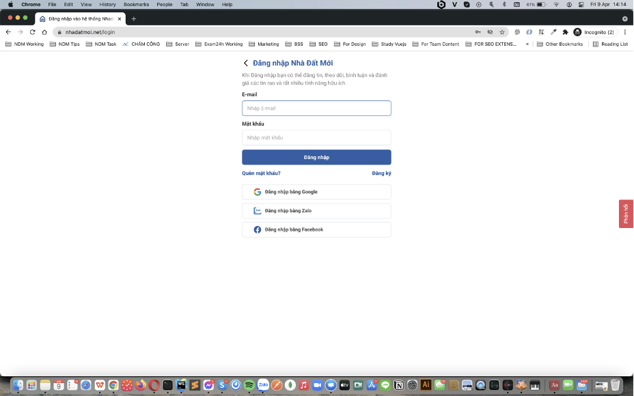Open the Extensions puzzle piece menu

565,32
